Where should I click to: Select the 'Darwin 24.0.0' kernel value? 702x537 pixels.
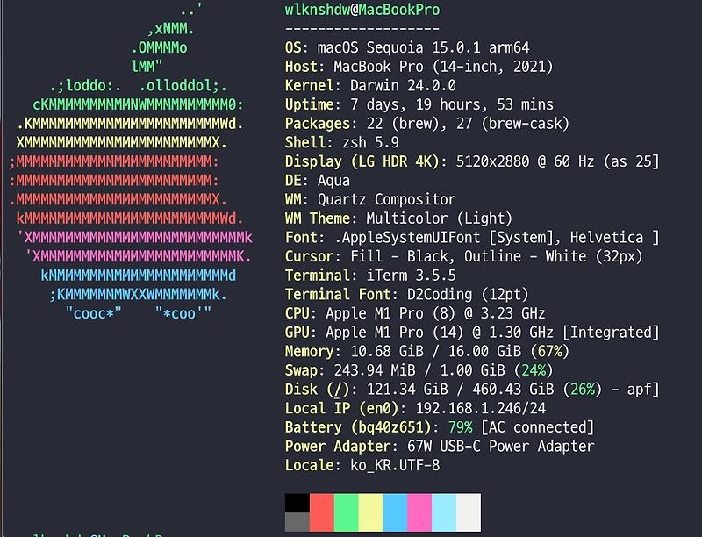[x=403, y=85]
